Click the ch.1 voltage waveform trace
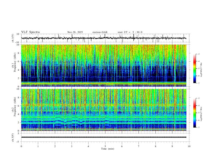 (x=104, y=38)
